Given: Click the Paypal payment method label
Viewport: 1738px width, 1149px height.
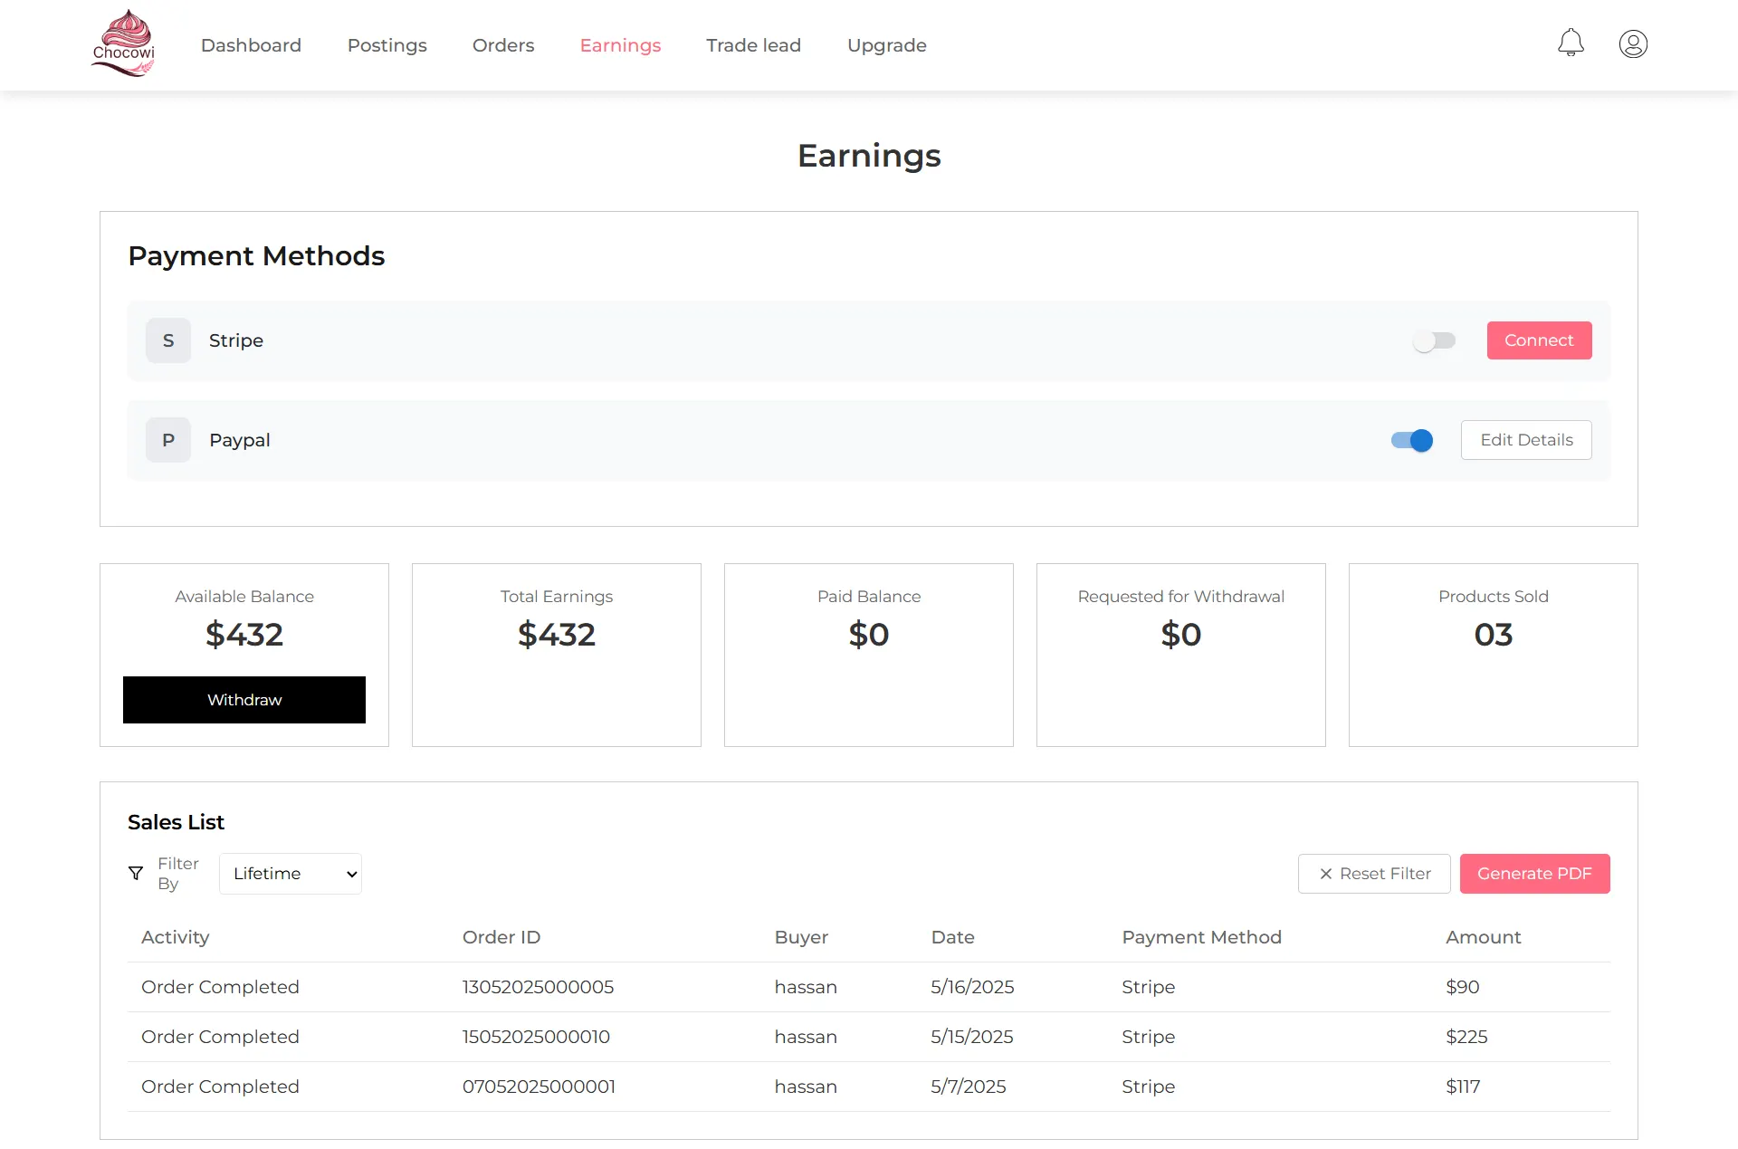Looking at the screenshot, I should 240,441.
